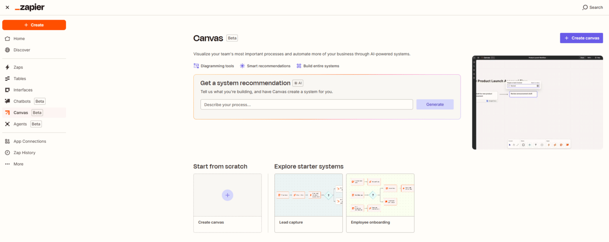Screen dimensions: 609x242
Task: Open App Connections
Action: click(x=30, y=141)
